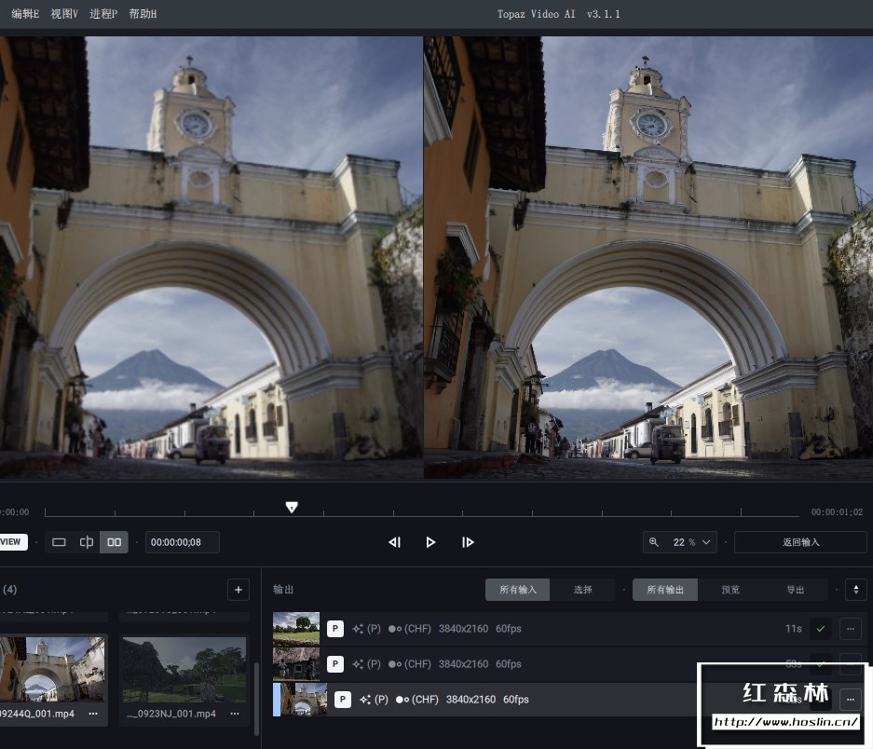The image size is (873, 749).
Task: Open the 编辑E menu
Action: pyautogui.click(x=25, y=14)
